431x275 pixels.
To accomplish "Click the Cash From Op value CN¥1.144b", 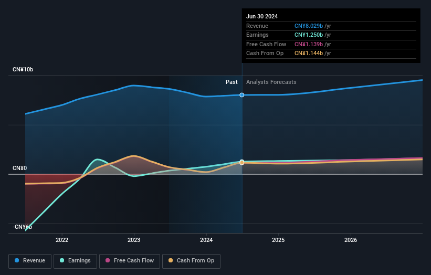I will pos(309,54).
